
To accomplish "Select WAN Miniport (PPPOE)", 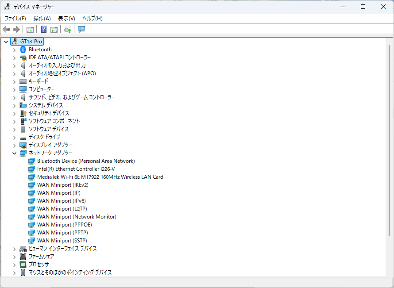I will tap(65, 225).
